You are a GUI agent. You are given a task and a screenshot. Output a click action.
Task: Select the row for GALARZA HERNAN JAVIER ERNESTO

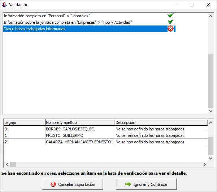[x=106, y=142]
